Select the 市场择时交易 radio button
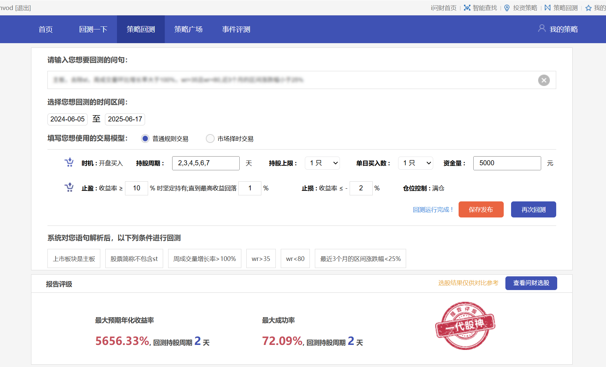 point(210,139)
